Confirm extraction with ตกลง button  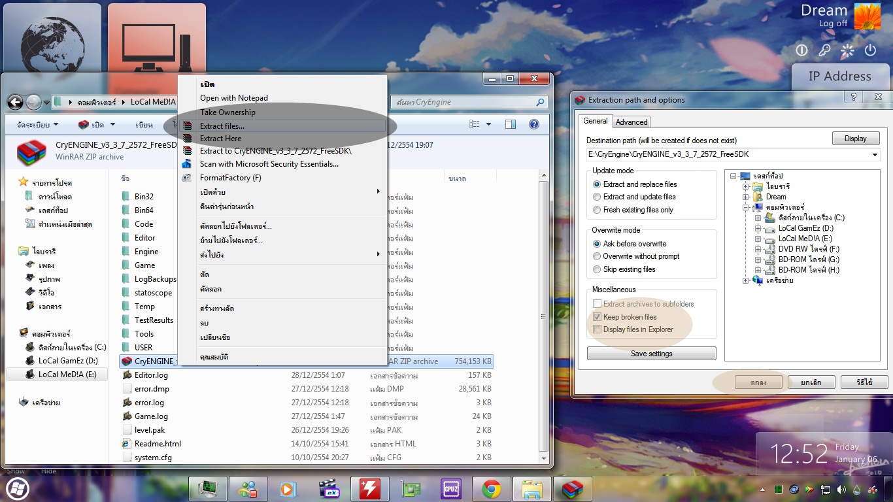pyautogui.click(x=758, y=382)
